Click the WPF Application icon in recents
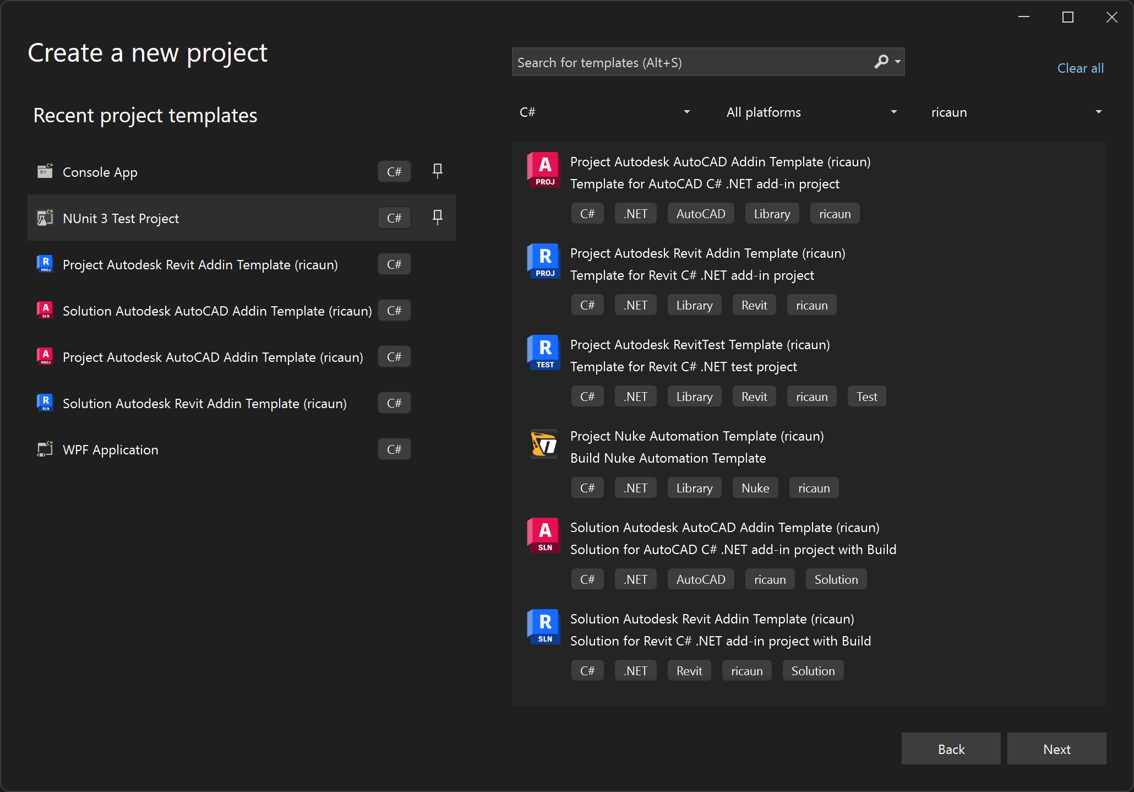1134x792 pixels. tap(45, 449)
